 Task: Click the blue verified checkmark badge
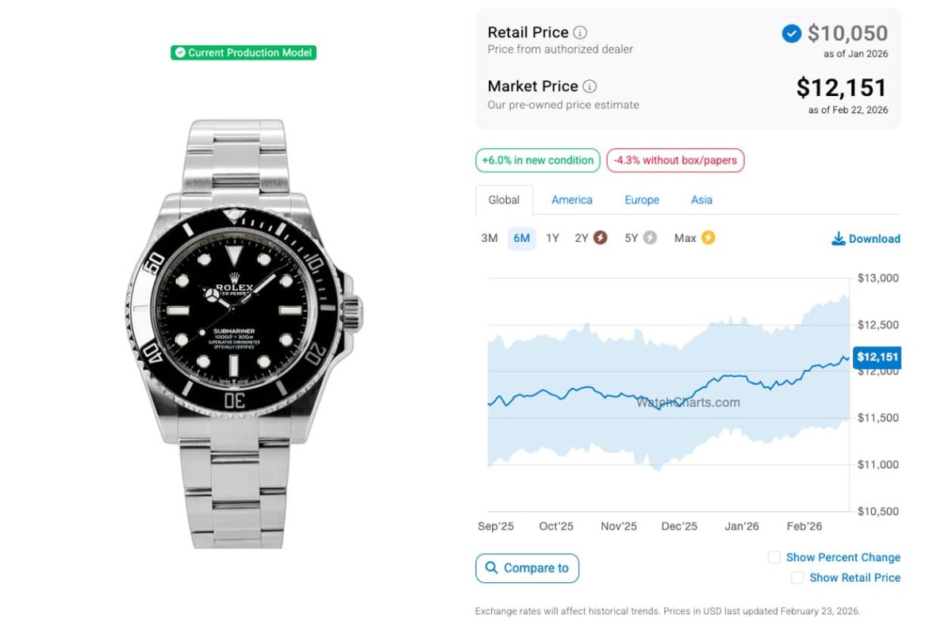click(x=791, y=33)
